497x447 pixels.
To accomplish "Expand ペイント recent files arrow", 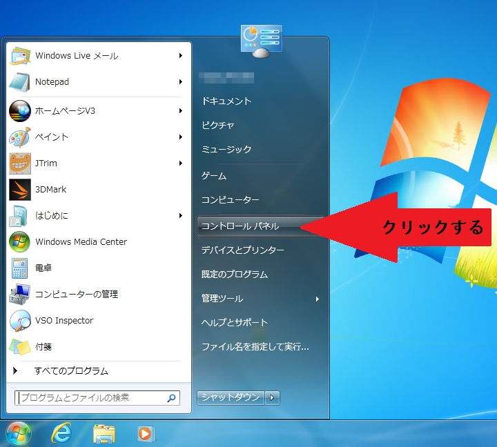I will point(181,137).
